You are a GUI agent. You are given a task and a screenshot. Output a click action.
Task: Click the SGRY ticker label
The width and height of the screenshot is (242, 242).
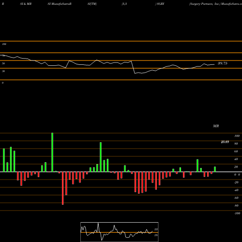click(160, 4)
